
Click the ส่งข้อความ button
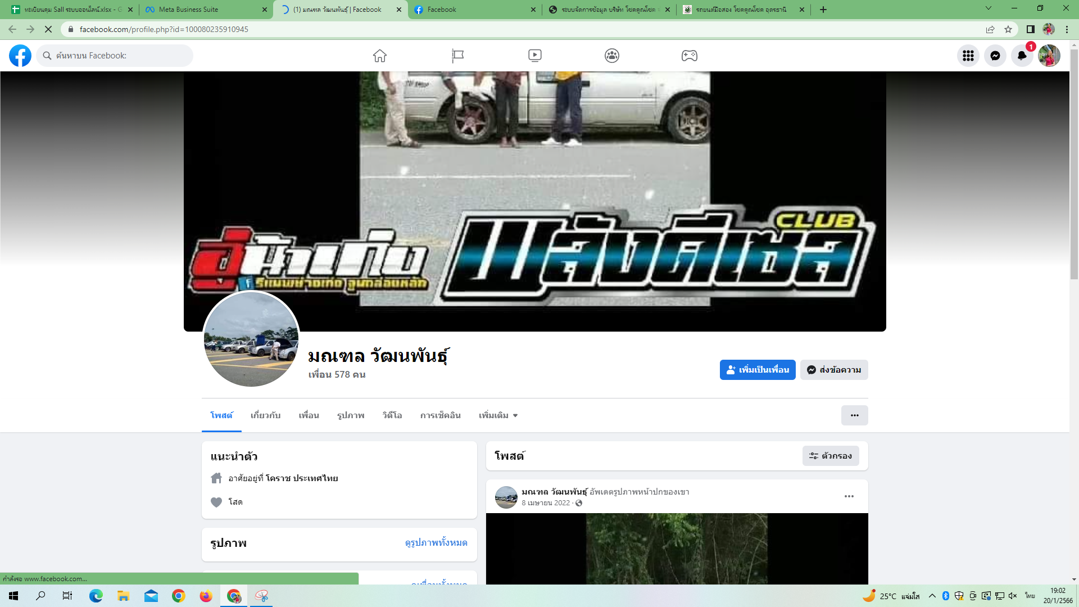click(834, 370)
